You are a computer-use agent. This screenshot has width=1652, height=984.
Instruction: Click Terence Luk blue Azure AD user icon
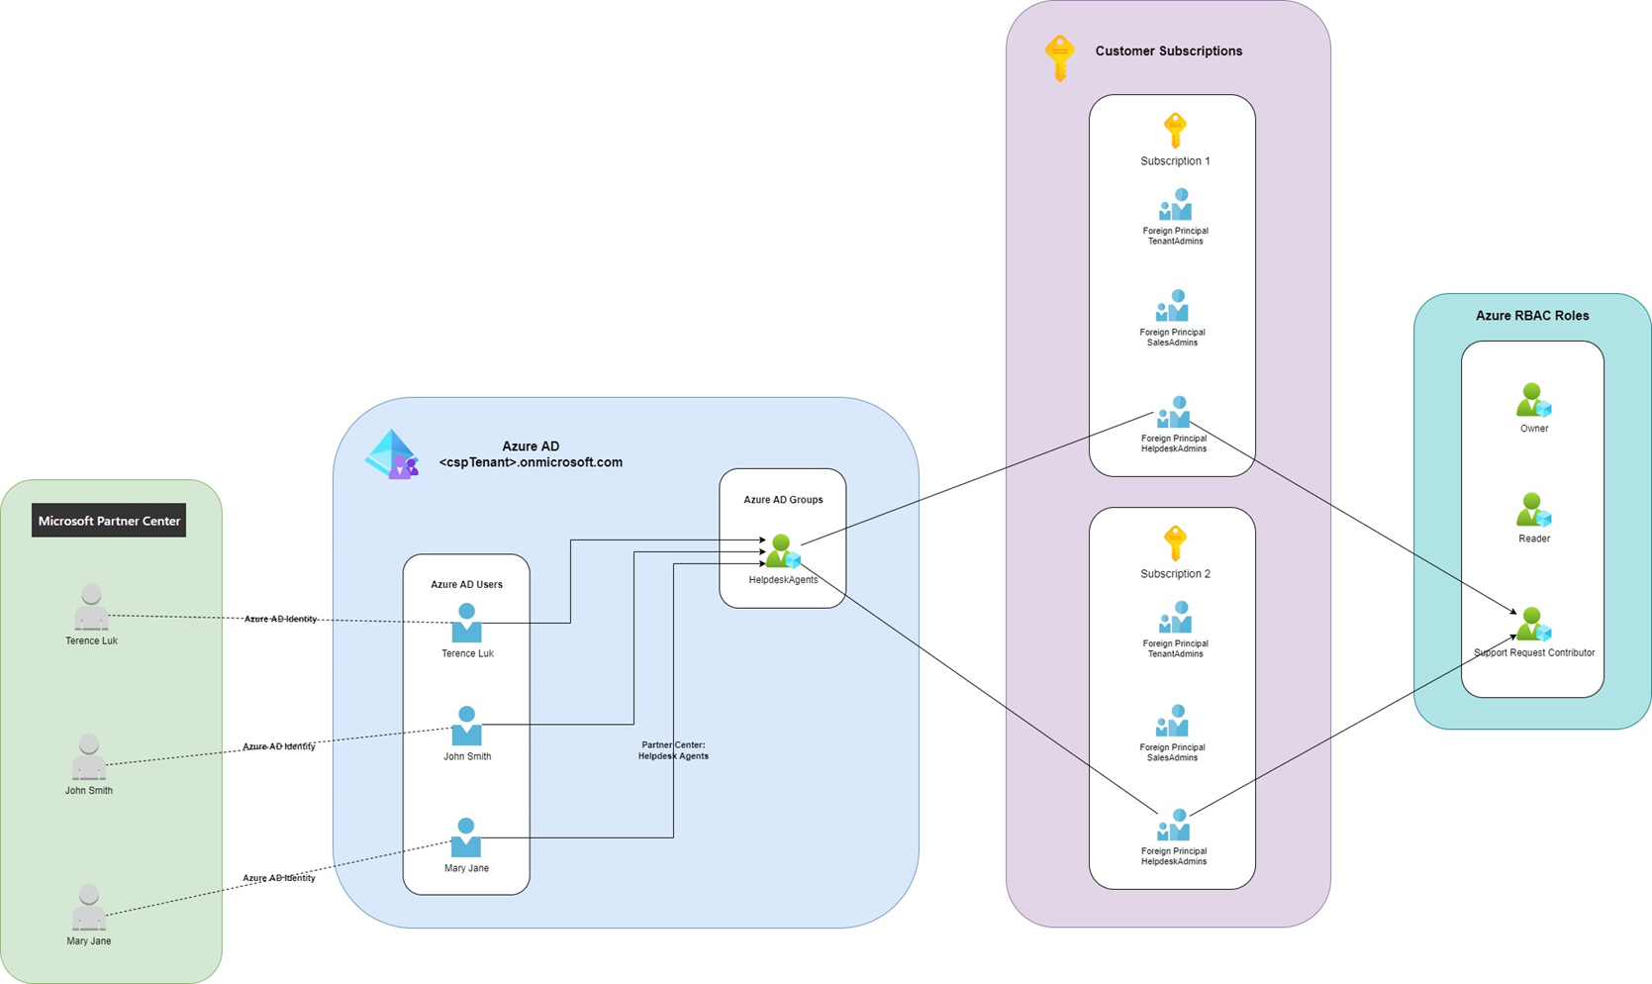pos(467,623)
